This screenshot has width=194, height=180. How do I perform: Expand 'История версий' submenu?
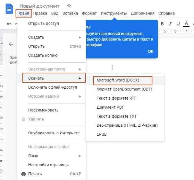(52, 96)
